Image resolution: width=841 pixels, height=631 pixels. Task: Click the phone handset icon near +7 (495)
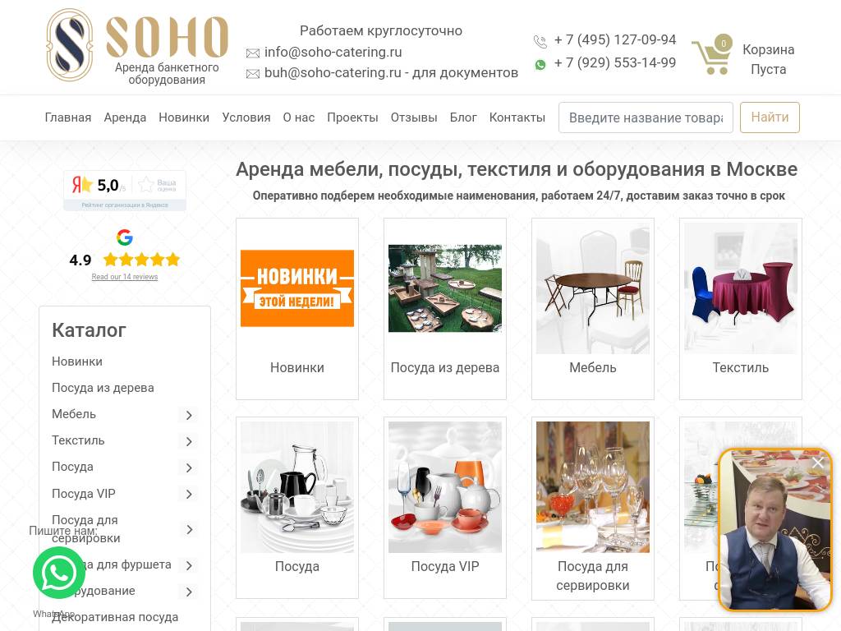click(540, 41)
